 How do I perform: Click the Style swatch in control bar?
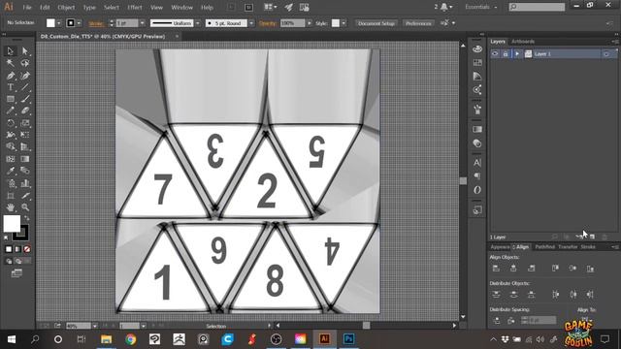(336, 23)
